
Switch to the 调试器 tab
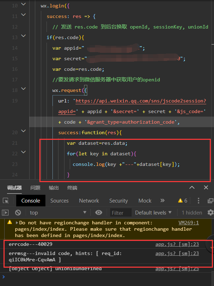click(x=14, y=188)
